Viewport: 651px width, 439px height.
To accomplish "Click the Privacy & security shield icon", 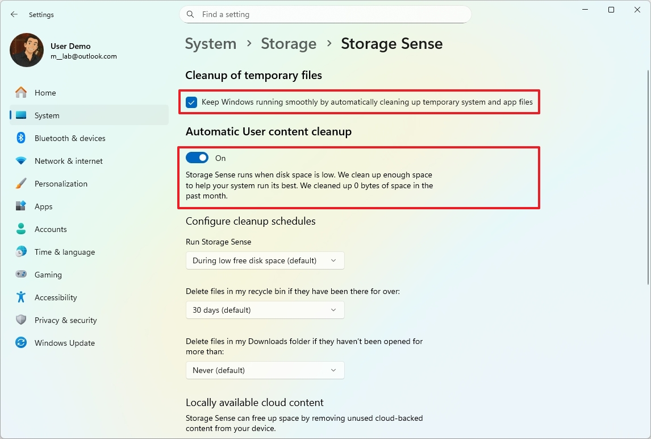I will click(x=21, y=320).
